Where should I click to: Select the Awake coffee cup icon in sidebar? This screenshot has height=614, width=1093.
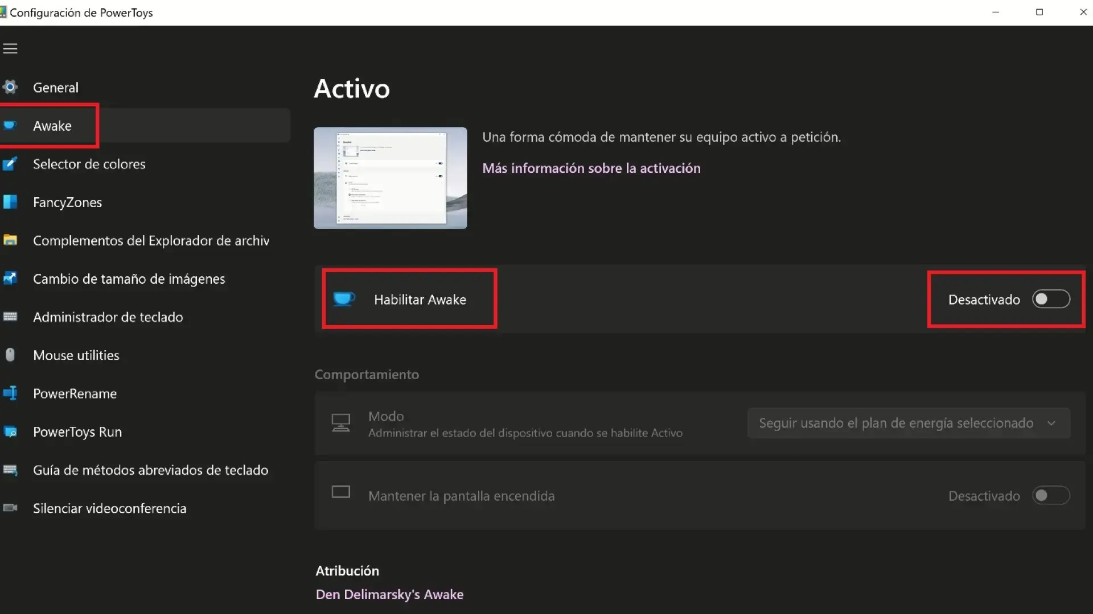click(10, 126)
